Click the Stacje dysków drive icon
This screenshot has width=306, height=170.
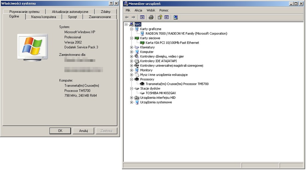point(137,88)
